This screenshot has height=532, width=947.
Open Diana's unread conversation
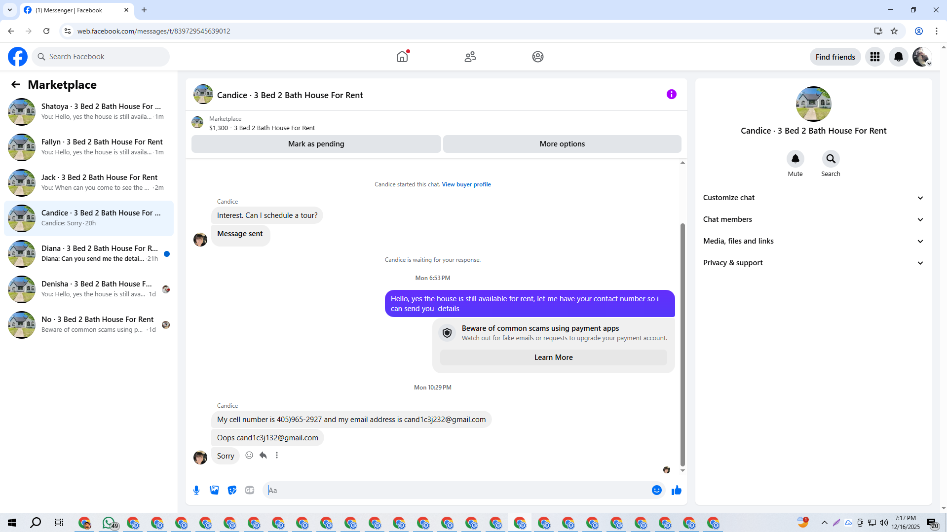coord(89,254)
